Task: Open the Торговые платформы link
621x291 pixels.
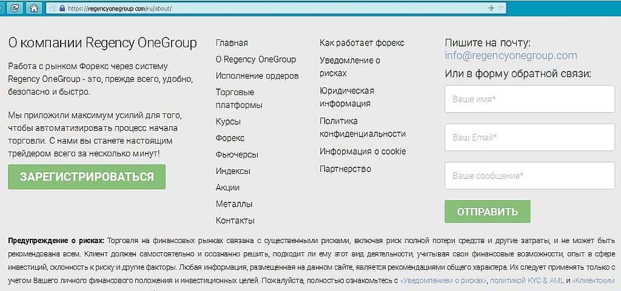Action: coord(239,99)
